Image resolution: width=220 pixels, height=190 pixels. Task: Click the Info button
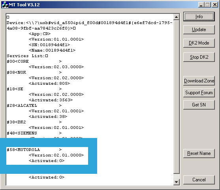tap(199, 17)
